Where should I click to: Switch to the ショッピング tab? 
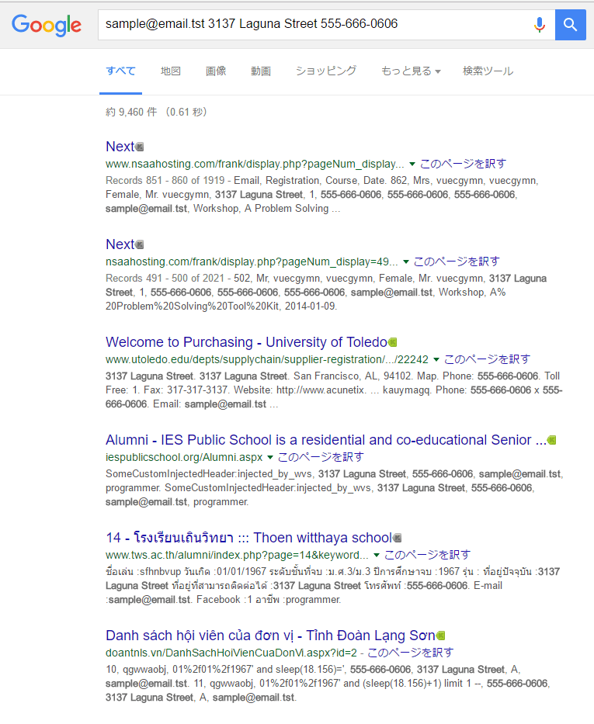click(326, 71)
